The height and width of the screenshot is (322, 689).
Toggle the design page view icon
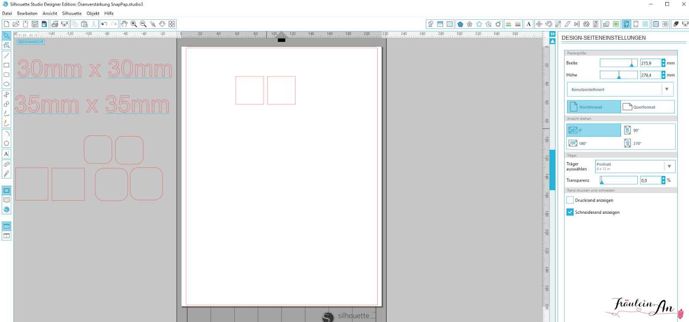(6, 191)
